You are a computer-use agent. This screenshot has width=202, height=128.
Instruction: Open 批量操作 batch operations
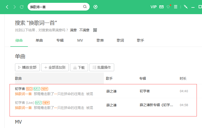[102, 67]
